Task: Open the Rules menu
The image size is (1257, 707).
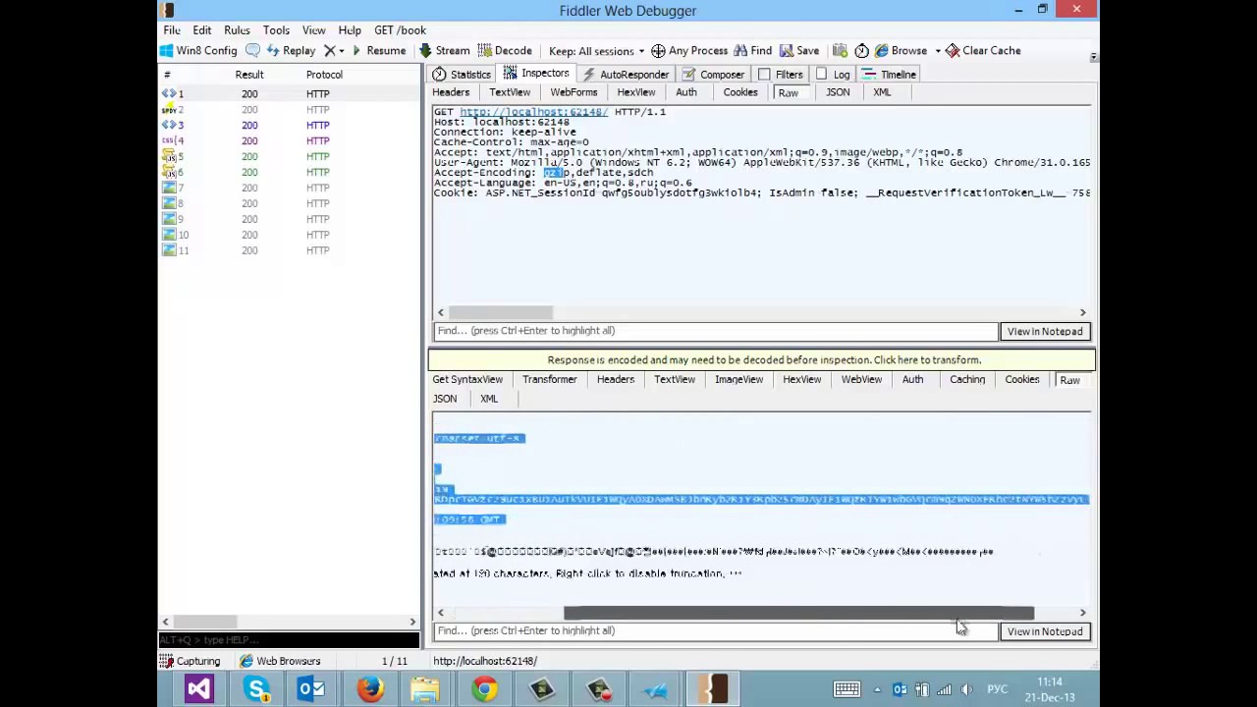Action: 237,30
